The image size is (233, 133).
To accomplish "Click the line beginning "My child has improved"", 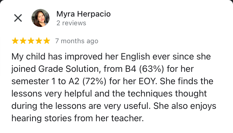I will (111, 57).
